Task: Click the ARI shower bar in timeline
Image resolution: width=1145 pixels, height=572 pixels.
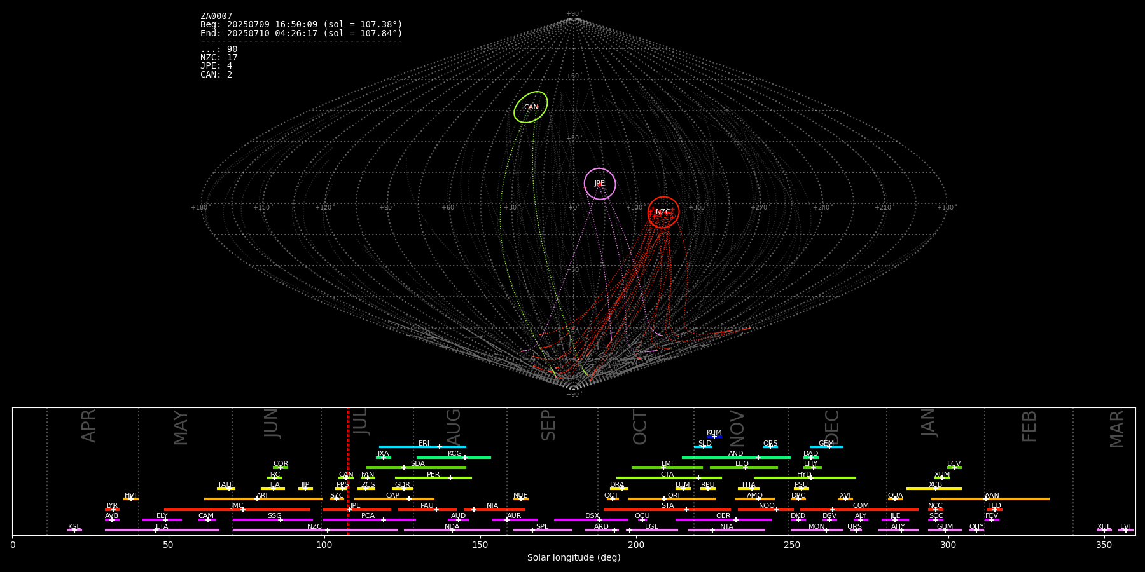Action: coord(263,499)
